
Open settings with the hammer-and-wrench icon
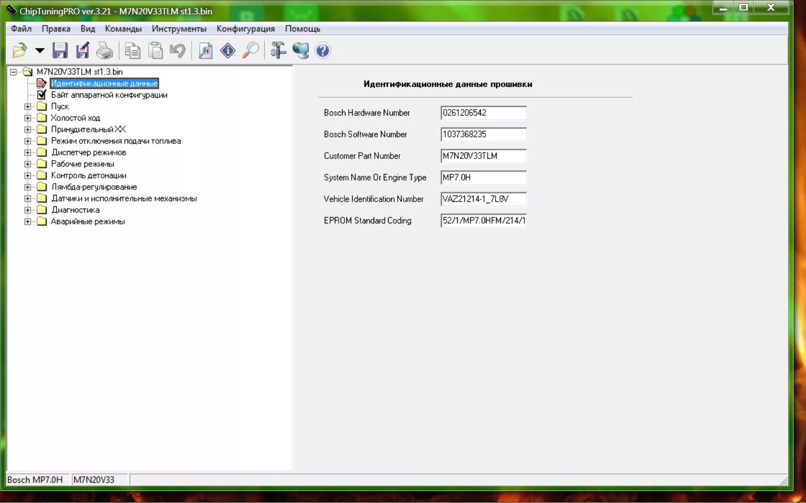point(278,50)
